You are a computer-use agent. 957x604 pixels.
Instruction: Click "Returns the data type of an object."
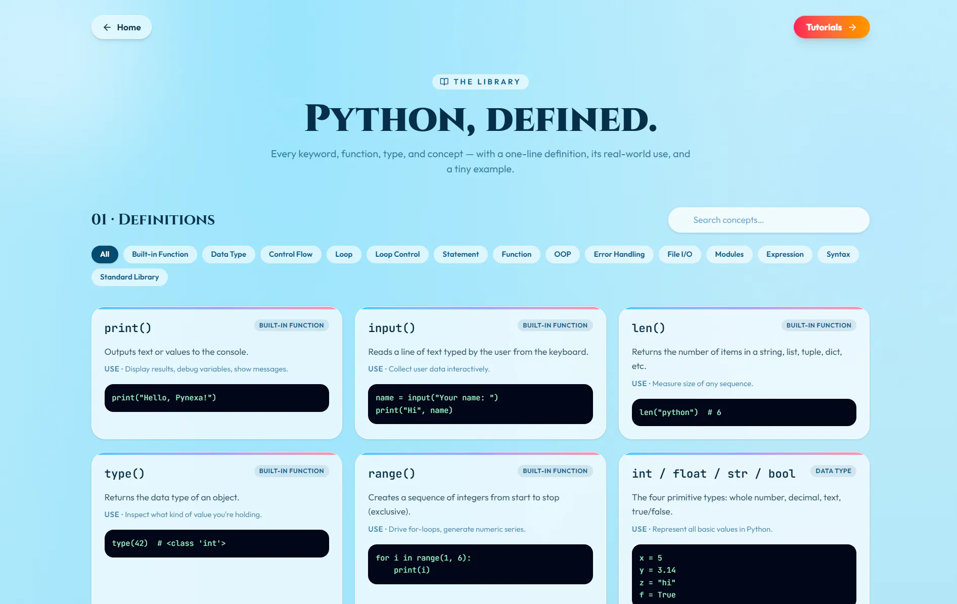pos(172,497)
